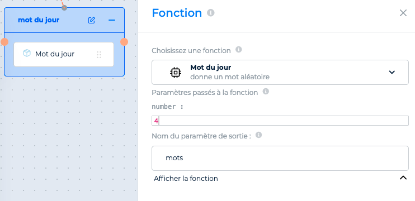The height and width of the screenshot is (201, 415).
Task: Click the info icon beside Nom du paramètre de sortie
Action: point(258,135)
